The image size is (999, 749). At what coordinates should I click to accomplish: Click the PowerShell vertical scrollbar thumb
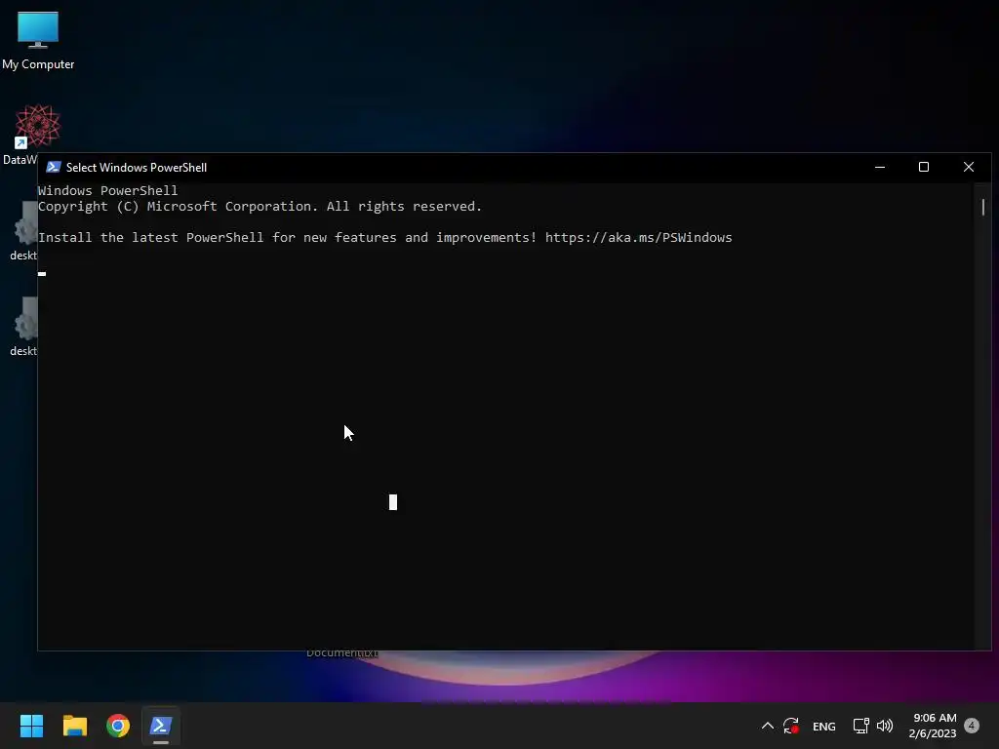(983, 207)
